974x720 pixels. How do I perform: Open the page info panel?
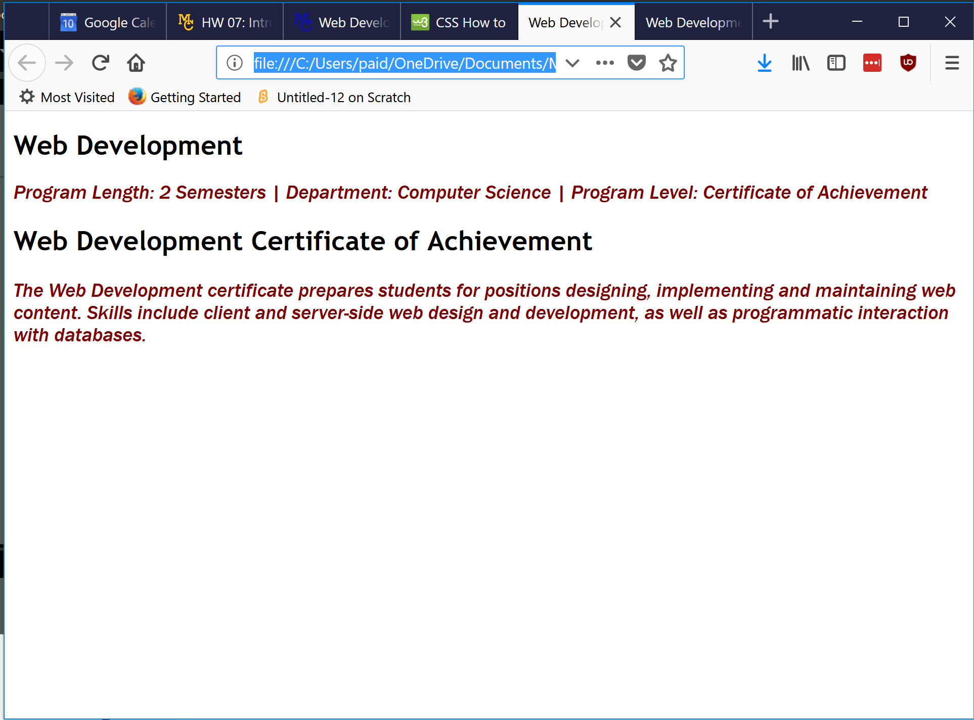pyautogui.click(x=234, y=63)
